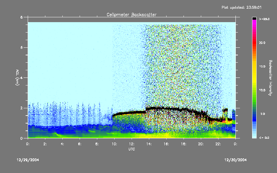This screenshot has height=173, width=277.
Task: Select the "UTC" x-axis label
Action: pyautogui.click(x=132, y=149)
